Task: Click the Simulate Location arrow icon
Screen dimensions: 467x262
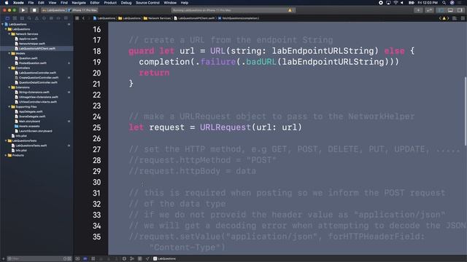Action: [x=147, y=259]
